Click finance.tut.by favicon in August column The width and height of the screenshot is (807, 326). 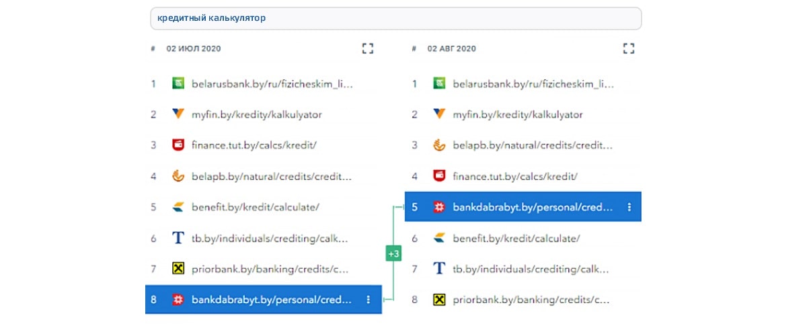439,176
